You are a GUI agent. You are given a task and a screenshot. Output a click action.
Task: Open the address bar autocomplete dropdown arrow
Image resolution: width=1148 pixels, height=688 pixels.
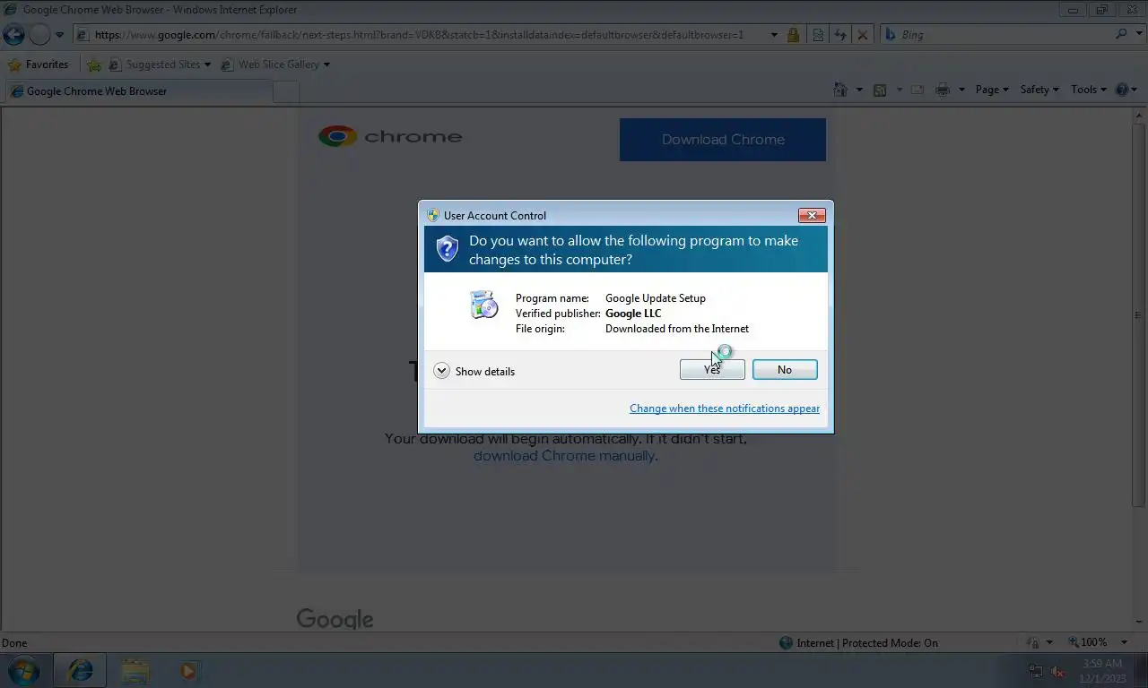pos(774,35)
